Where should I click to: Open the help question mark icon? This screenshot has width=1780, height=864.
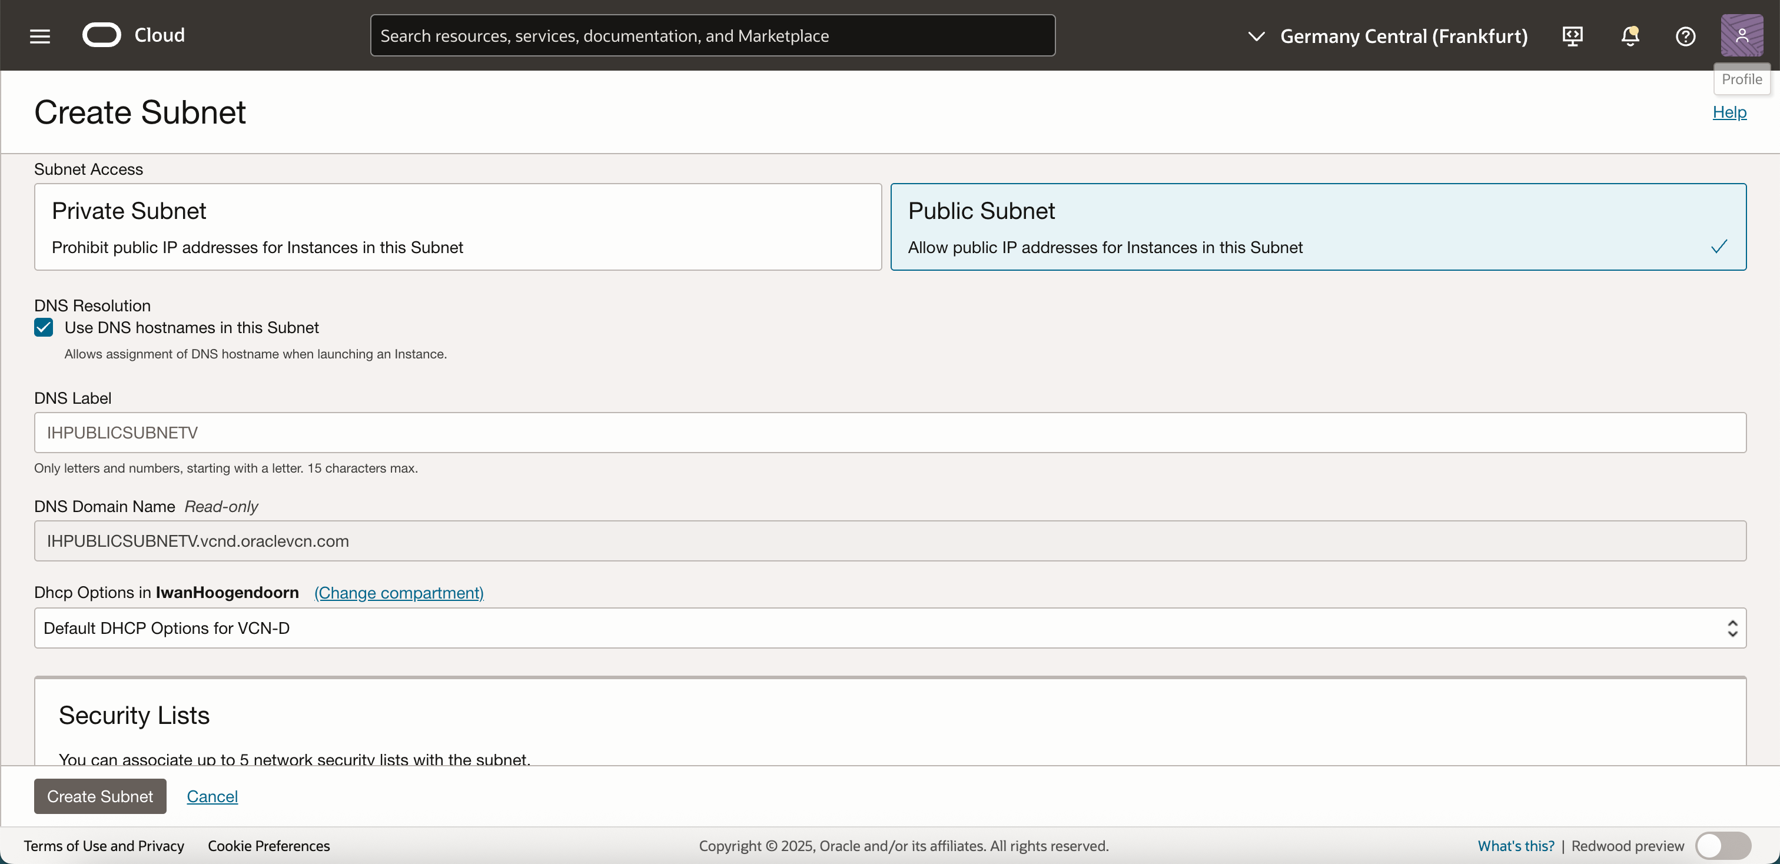(x=1685, y=36)
